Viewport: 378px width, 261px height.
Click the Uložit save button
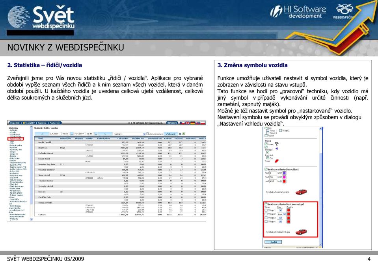coord(273,242)
